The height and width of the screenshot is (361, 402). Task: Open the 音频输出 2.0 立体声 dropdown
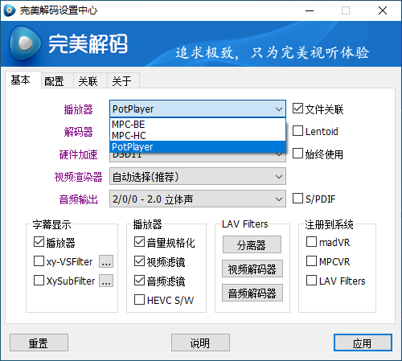point(198,199)
